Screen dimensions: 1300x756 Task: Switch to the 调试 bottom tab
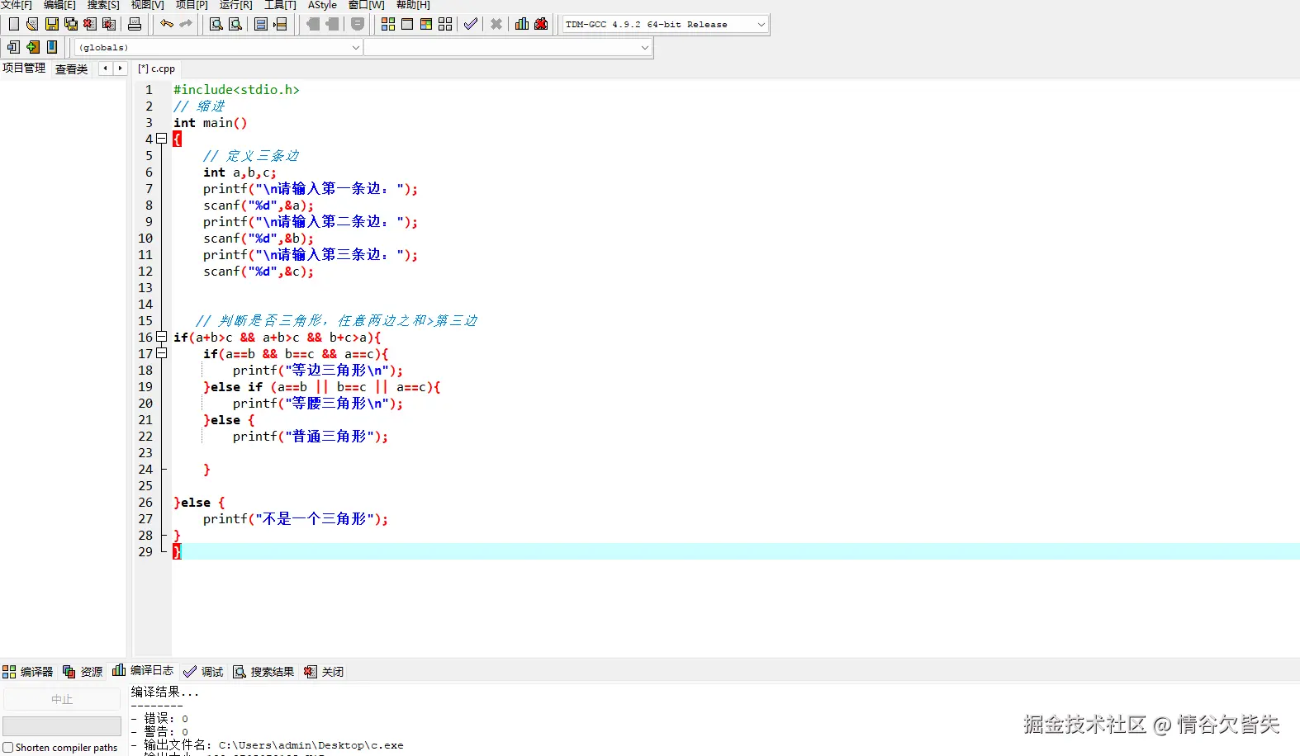[204, 672]
